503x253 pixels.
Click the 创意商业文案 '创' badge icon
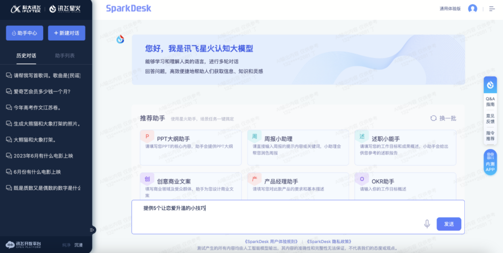(x=147, y=179)
